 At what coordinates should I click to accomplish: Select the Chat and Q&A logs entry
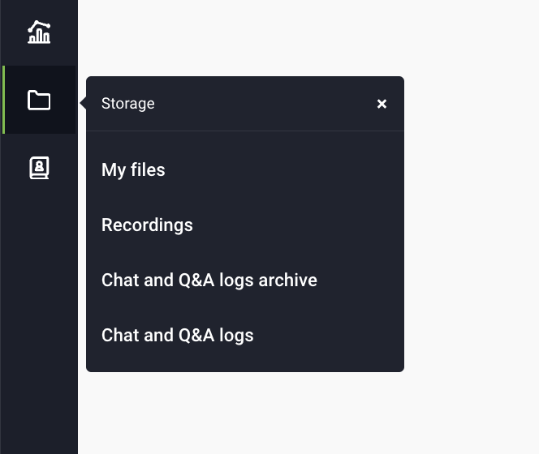[x=178, y=336]
